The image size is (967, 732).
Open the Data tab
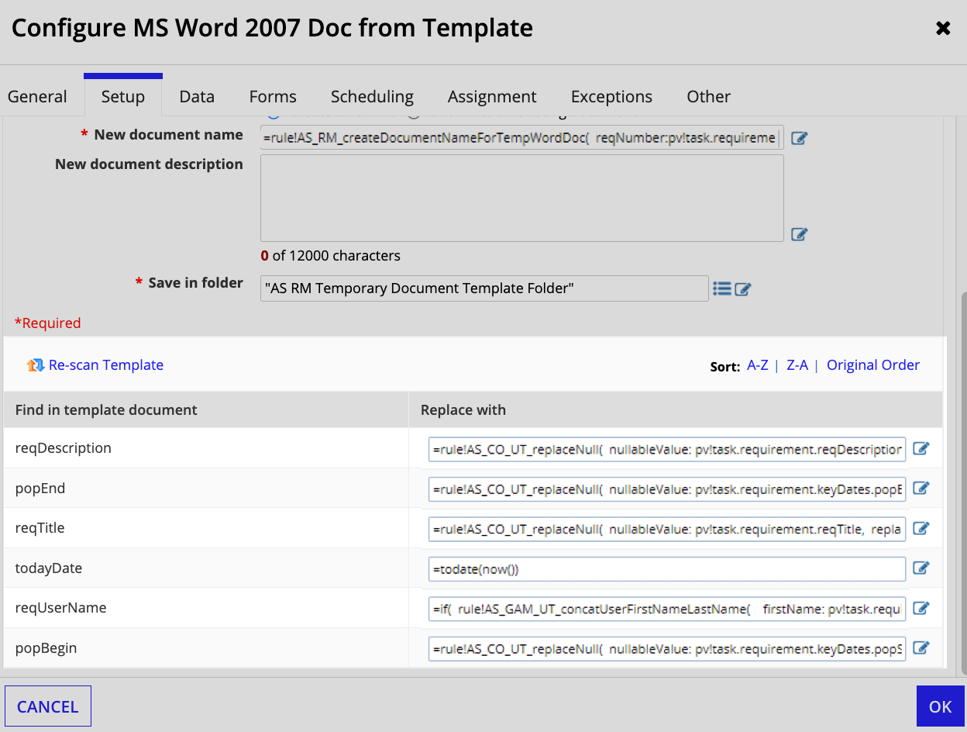click(197, 97)
